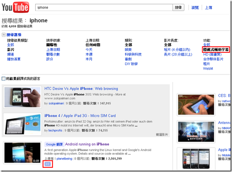
Task: Open the Antenna sidebar video title
Action: coord(224,123)
